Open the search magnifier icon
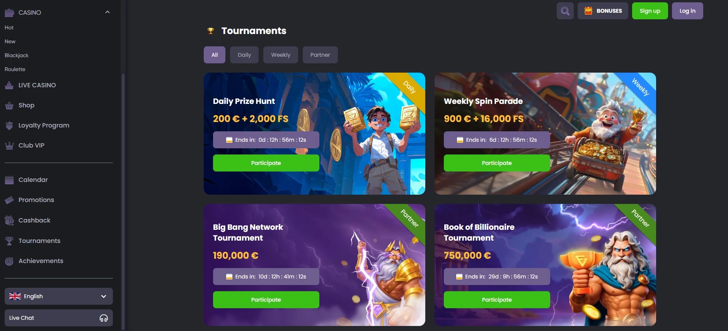The width and height of the screenshot is (728, 331). 565,11
